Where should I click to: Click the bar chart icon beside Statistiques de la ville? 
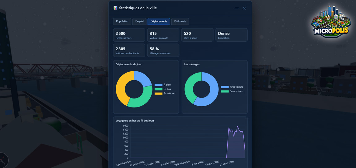115,8
